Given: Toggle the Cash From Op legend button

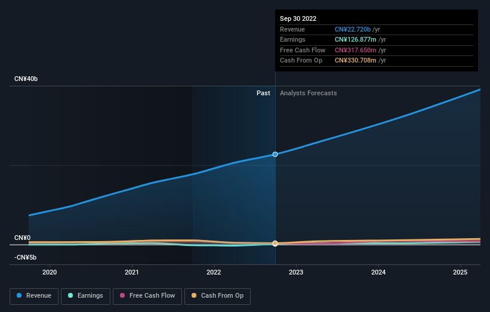Looking at the screenshot, I should [217, 296].
